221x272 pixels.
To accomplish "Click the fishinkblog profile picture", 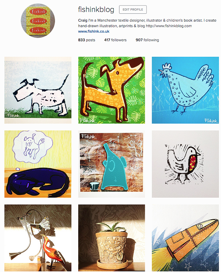I will pos(38,20).
